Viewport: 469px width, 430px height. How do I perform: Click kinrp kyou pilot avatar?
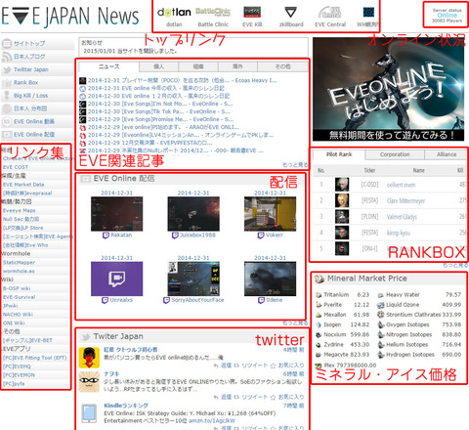pos(342,233)
